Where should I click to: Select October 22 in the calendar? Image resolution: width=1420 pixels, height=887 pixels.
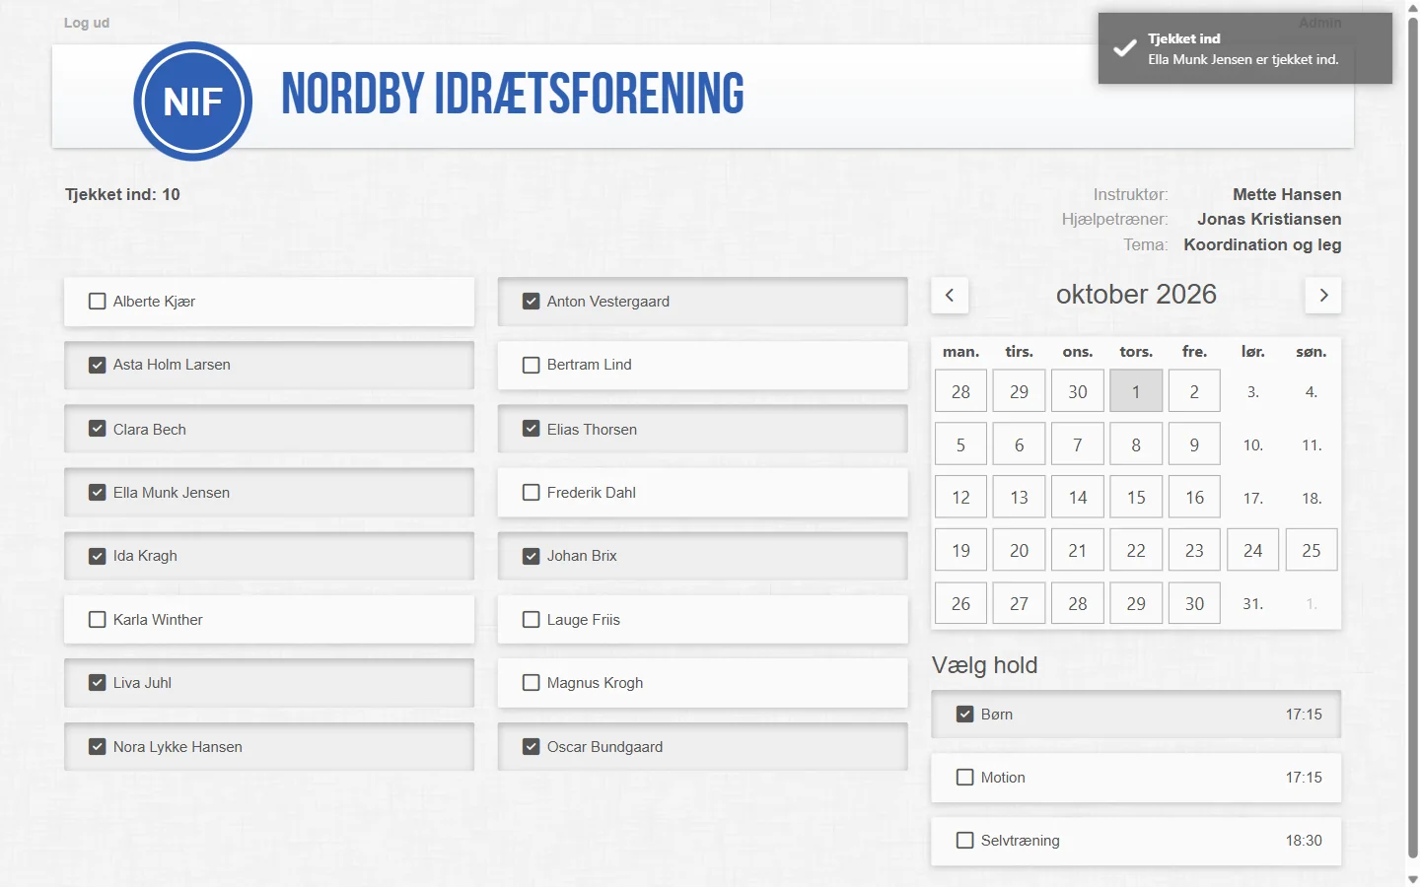coord(1136,550)
